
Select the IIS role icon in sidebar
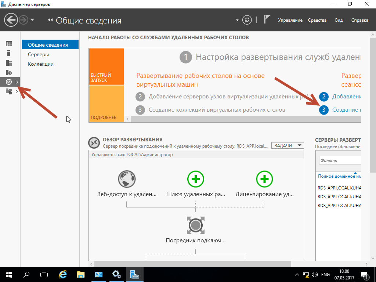point(9,72)
